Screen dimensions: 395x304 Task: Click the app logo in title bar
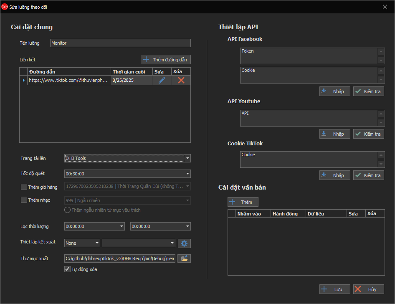point(5,7)
